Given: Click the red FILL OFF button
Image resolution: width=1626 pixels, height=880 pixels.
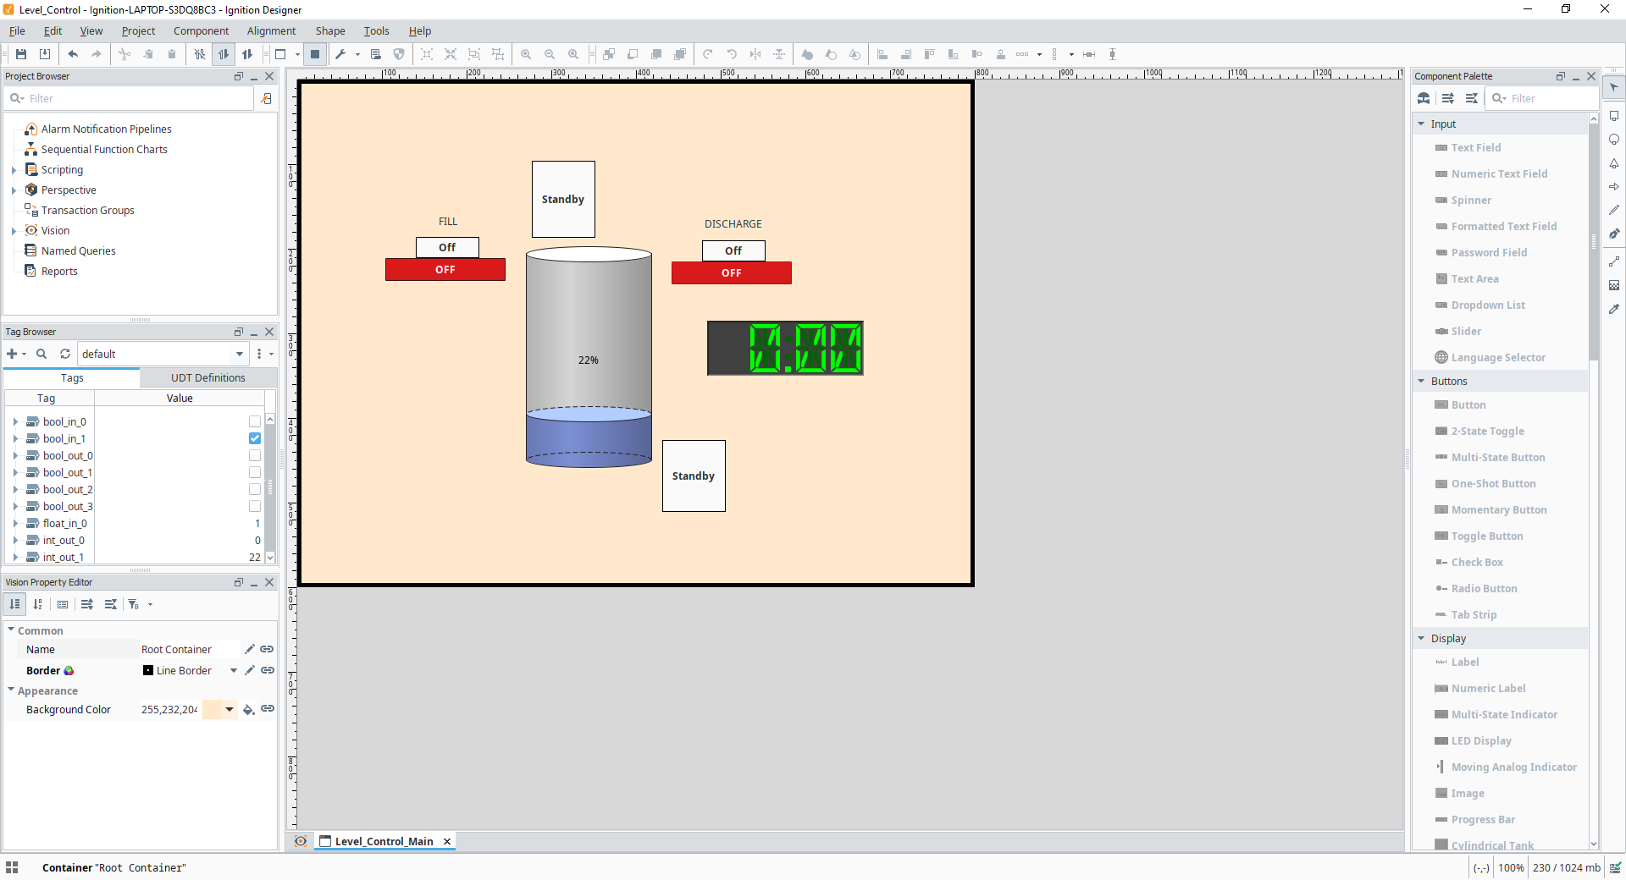Looking at the screenshot, I should click(x=445, y=270).
